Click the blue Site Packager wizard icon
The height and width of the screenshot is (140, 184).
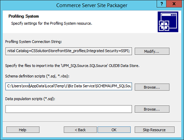168,22
